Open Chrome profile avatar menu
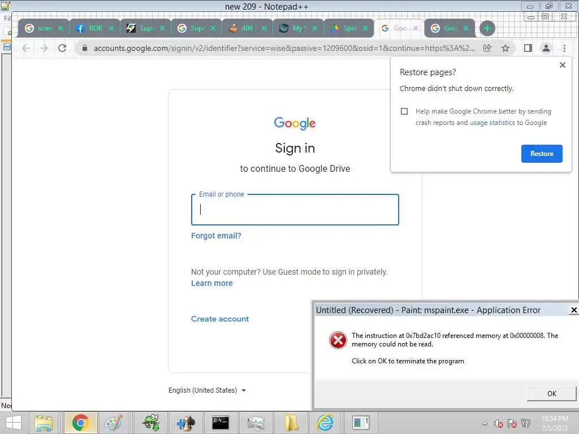This screenshot has width=579, height=434. coord(546,48)
